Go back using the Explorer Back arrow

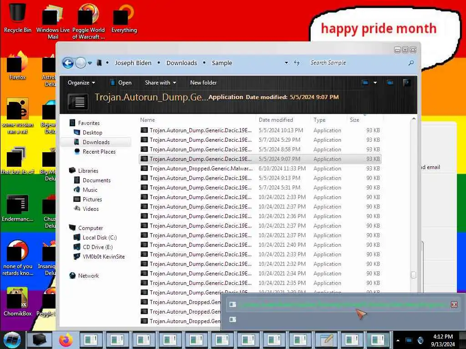pos(68,63)
